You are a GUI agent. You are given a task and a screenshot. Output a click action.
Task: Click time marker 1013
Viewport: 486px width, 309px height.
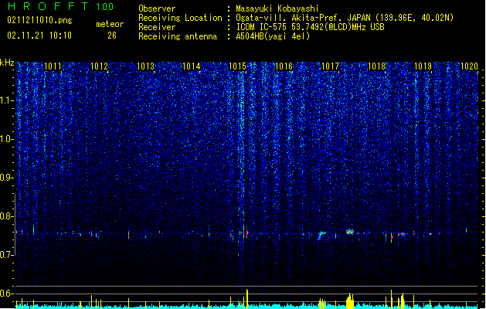[145, 66]
